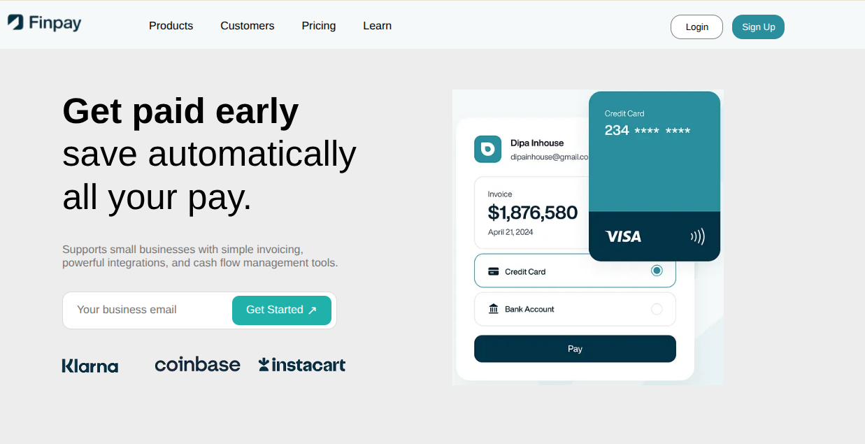The width and height of the screenshot is (865, 444).
Task: Click the VISA logo on card
Action: [622, 236]
